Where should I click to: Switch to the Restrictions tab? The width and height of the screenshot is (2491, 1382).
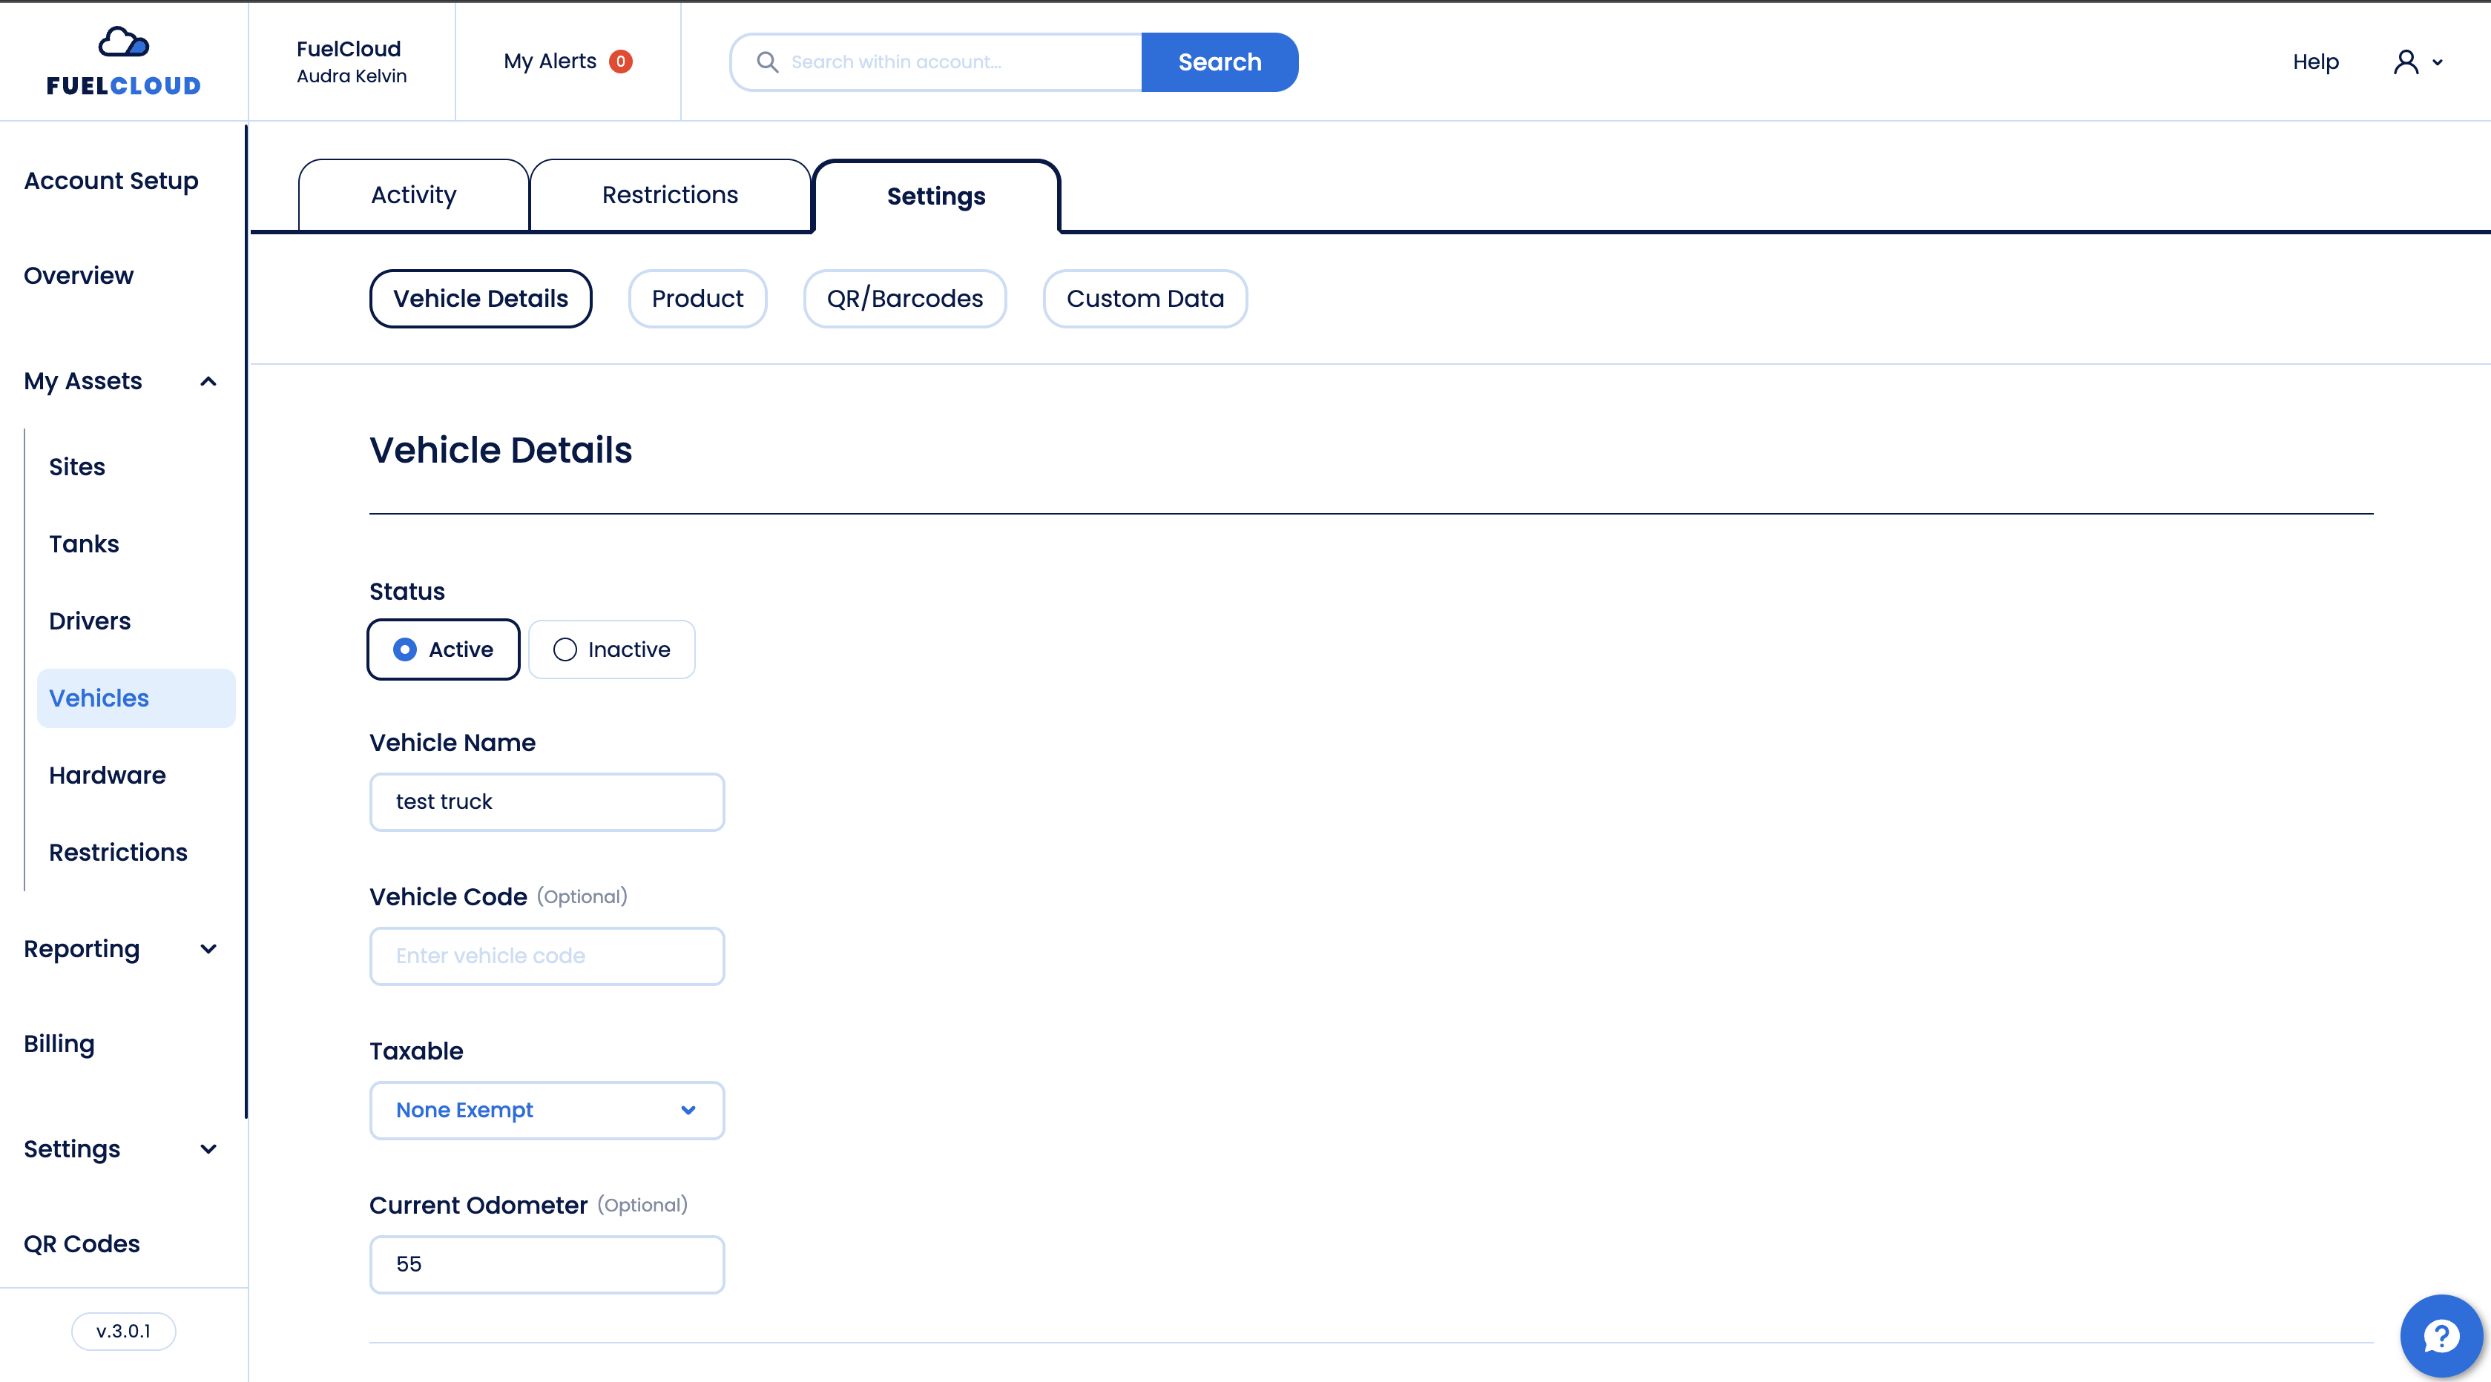670,195
